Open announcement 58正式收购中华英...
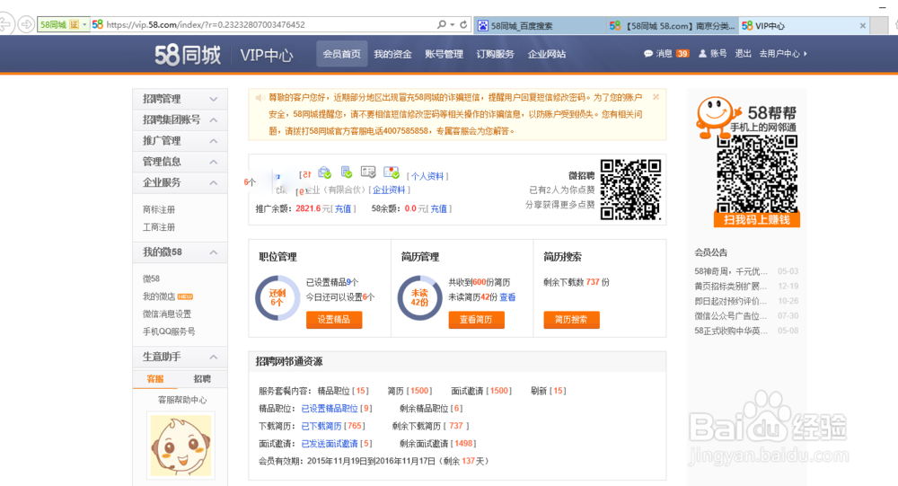The height and width of the screenshot is (486, 898). click(x=730, y=331)
